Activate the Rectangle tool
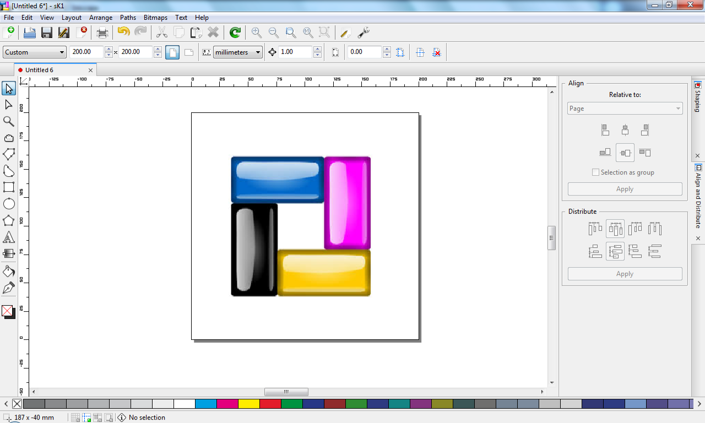This screenshot has height=423, width=705. coord(8,188)
